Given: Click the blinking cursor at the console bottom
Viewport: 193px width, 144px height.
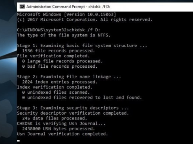Looking at the screenshot, I should pos(18,141).
